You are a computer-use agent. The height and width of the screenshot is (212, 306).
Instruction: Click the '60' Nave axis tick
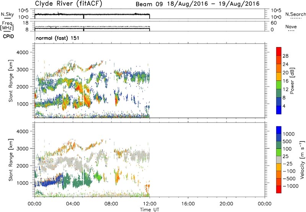[x=273, y=23]
